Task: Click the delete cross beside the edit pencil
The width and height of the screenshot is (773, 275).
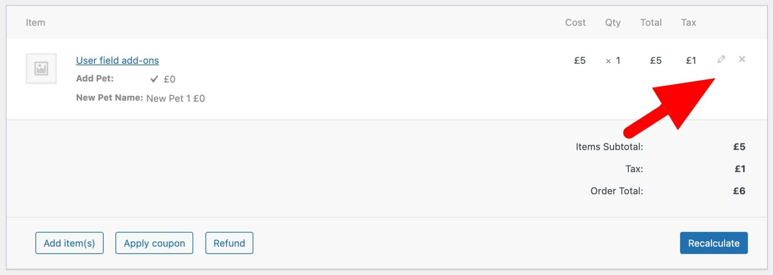Action: tap(742, 60)
